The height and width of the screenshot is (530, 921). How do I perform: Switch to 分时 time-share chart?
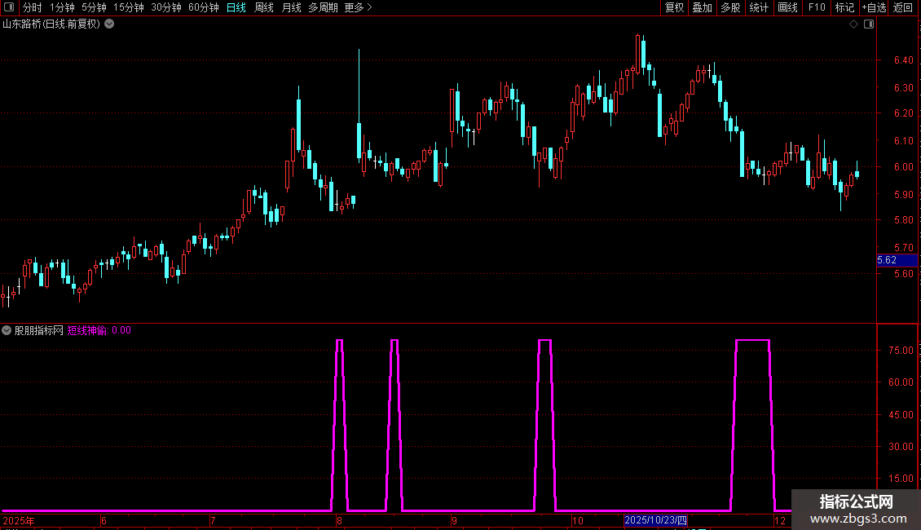pyautogui.click(x=33, y=7)
